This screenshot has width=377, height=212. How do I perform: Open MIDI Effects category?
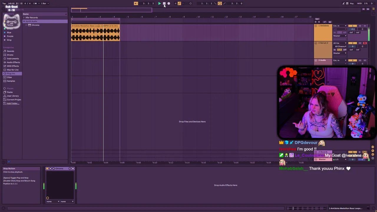pos(13,66)
